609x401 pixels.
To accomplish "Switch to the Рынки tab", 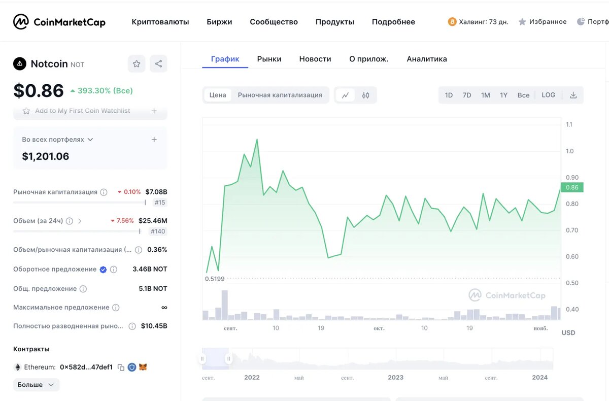I will pos(269,59).
